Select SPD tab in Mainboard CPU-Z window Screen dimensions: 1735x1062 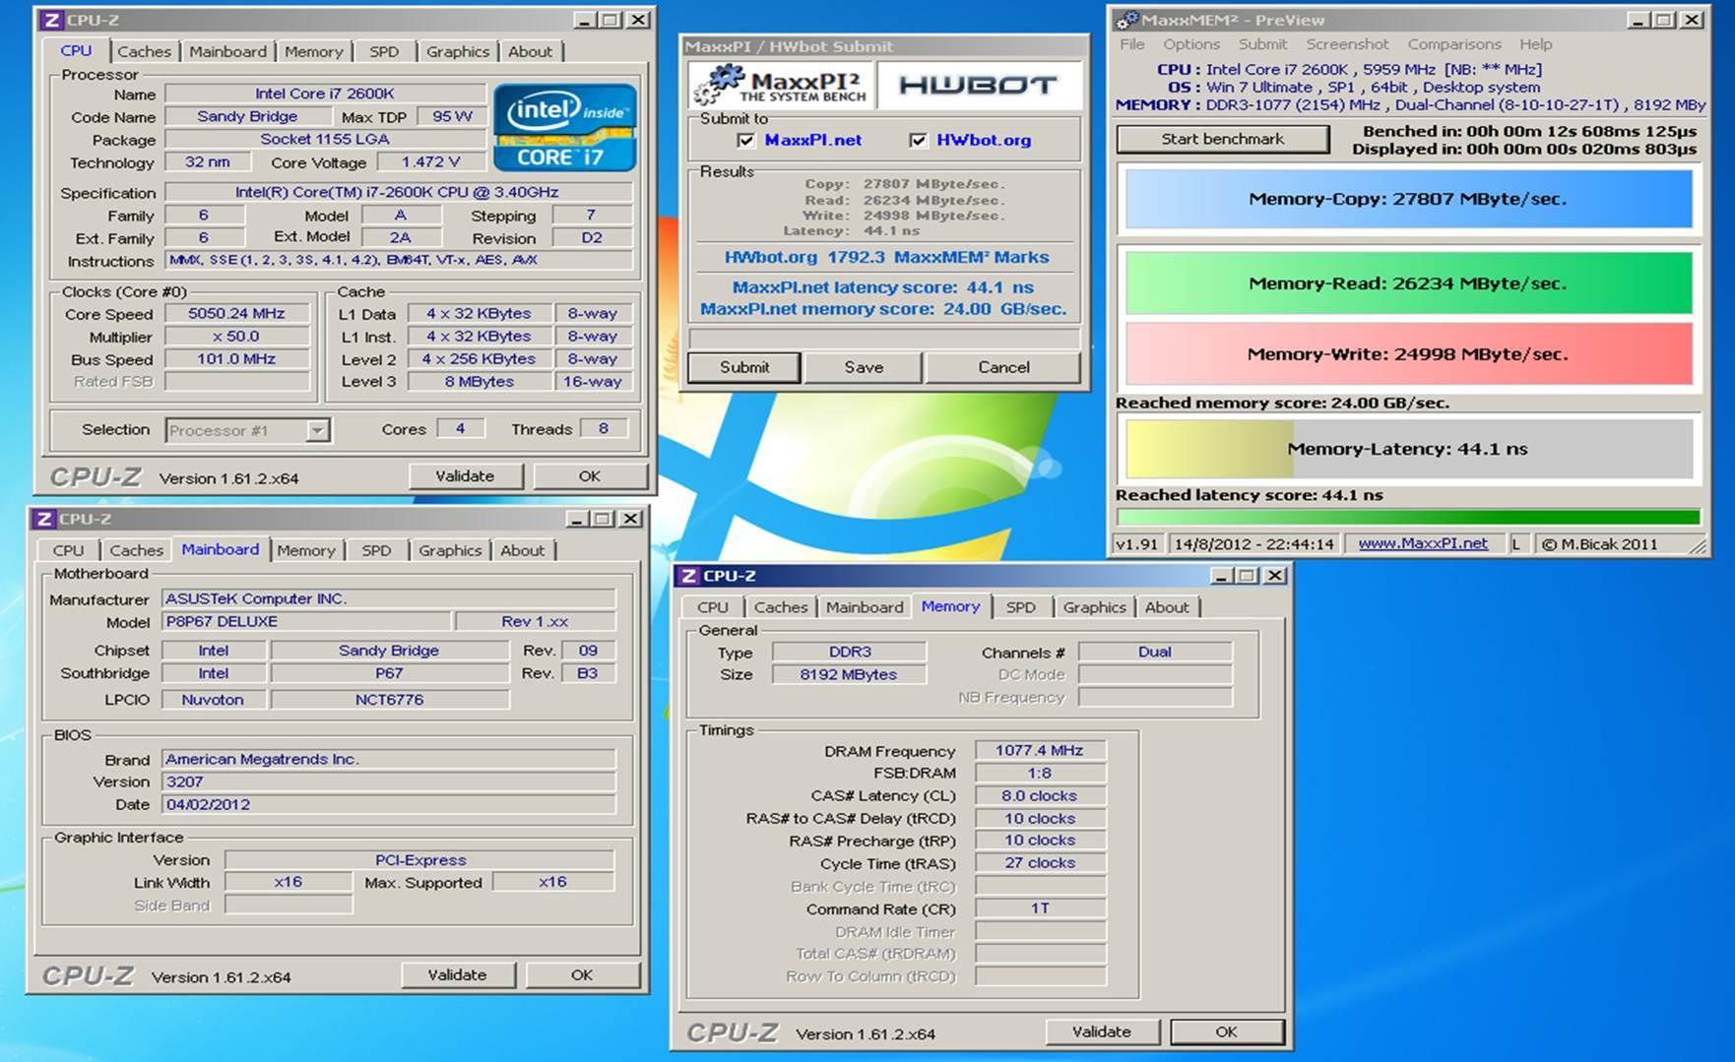376,550
